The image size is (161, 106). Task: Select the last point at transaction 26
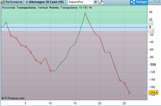(130, 93)
